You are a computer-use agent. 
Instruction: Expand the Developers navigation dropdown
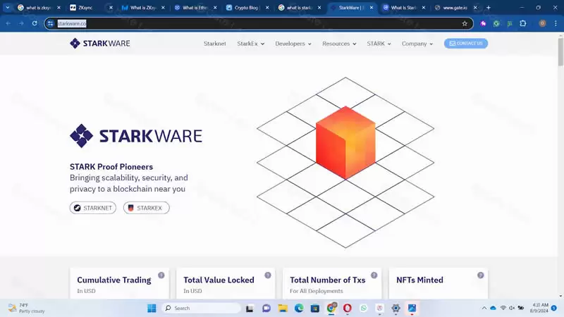click(293, 44)
